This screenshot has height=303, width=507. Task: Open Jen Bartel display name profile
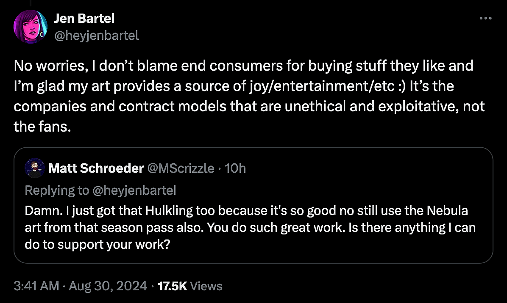(x=84, y=19)
